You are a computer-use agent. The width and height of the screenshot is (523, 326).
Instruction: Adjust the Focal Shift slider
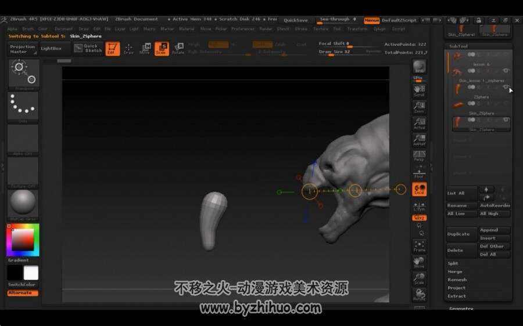[350, 44]
